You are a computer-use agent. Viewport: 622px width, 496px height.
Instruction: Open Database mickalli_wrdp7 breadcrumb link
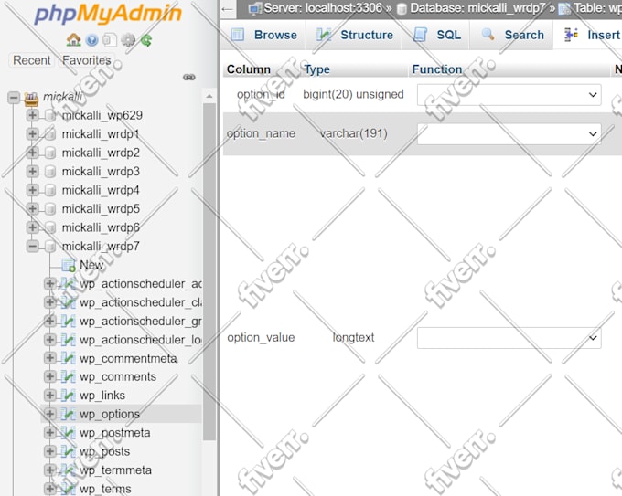tap(477, 8)
